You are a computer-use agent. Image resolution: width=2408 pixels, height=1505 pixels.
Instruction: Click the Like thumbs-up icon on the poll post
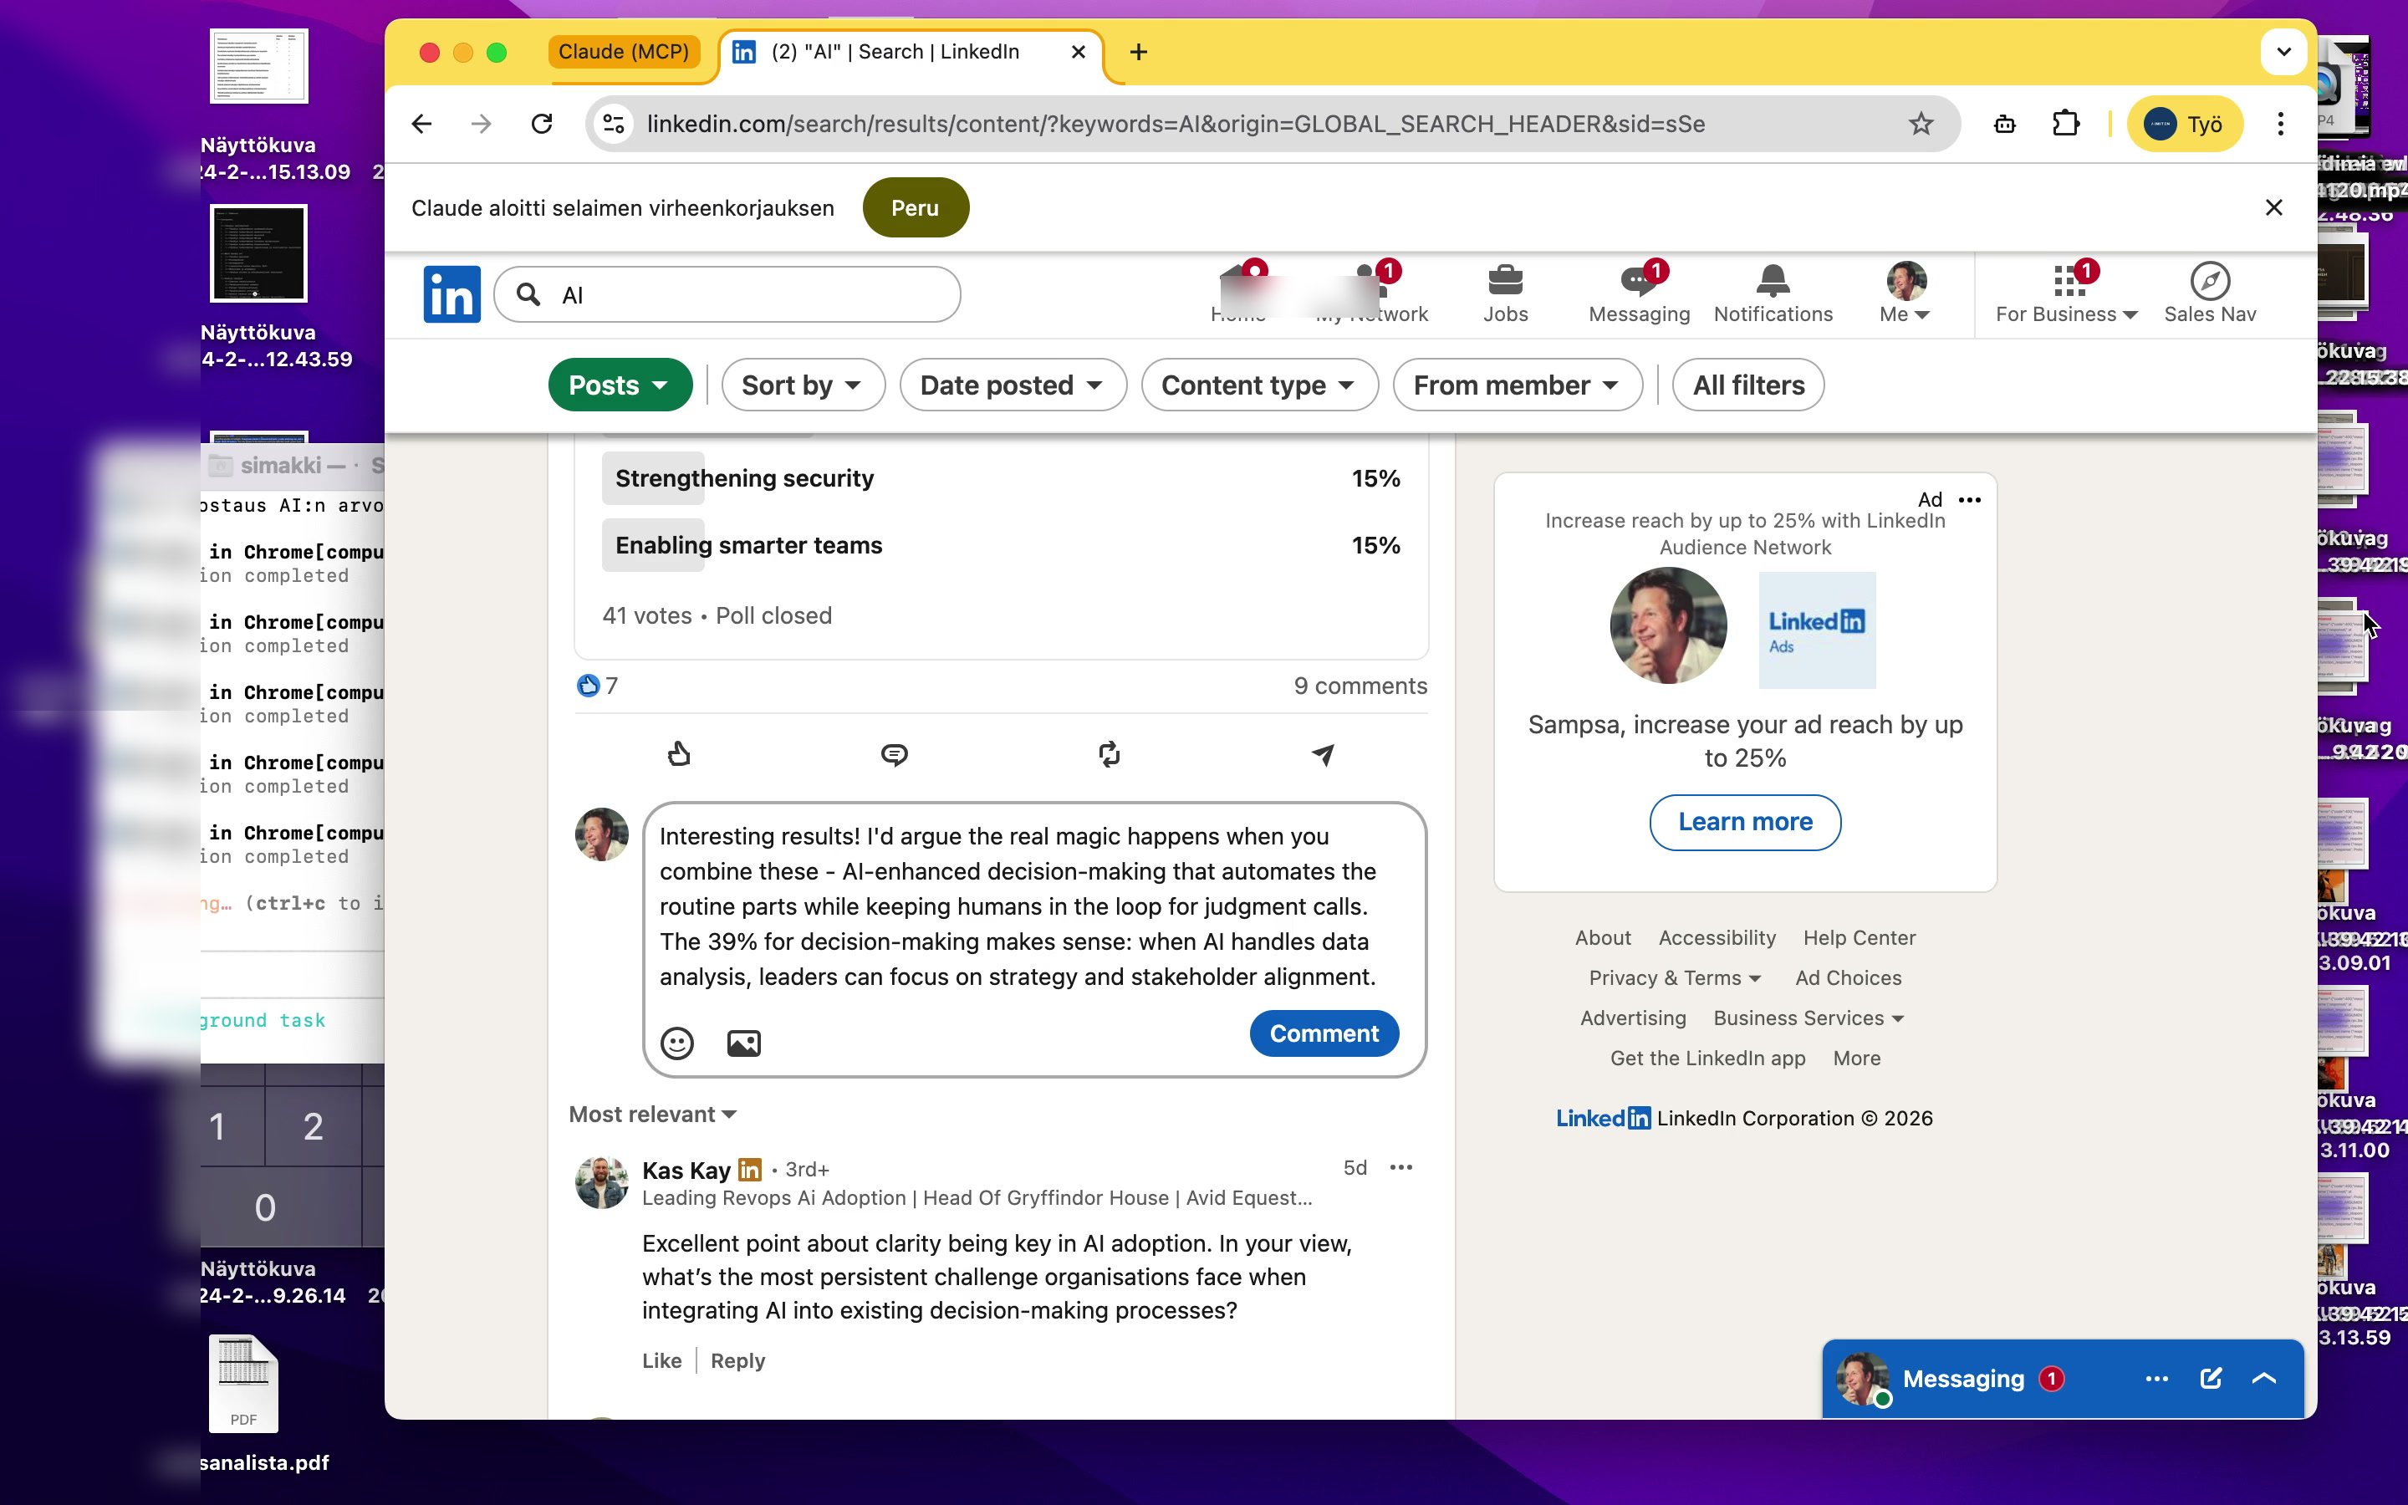[679, 754]
